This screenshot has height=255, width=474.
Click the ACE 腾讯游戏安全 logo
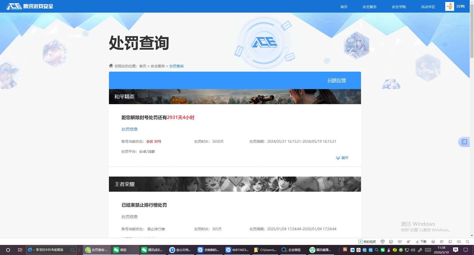pos(30,6)
